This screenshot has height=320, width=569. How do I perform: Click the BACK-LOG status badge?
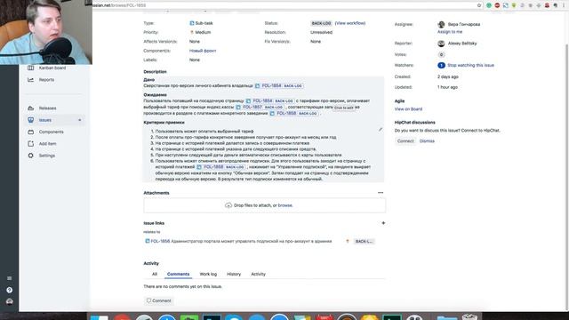tap(321, 23)
